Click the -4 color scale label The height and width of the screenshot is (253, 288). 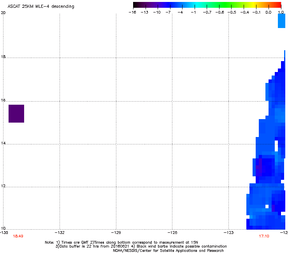(180, 12)
